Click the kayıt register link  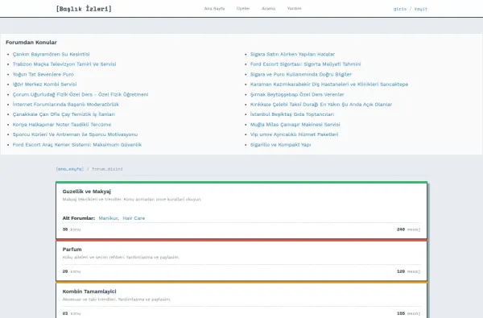421,9
